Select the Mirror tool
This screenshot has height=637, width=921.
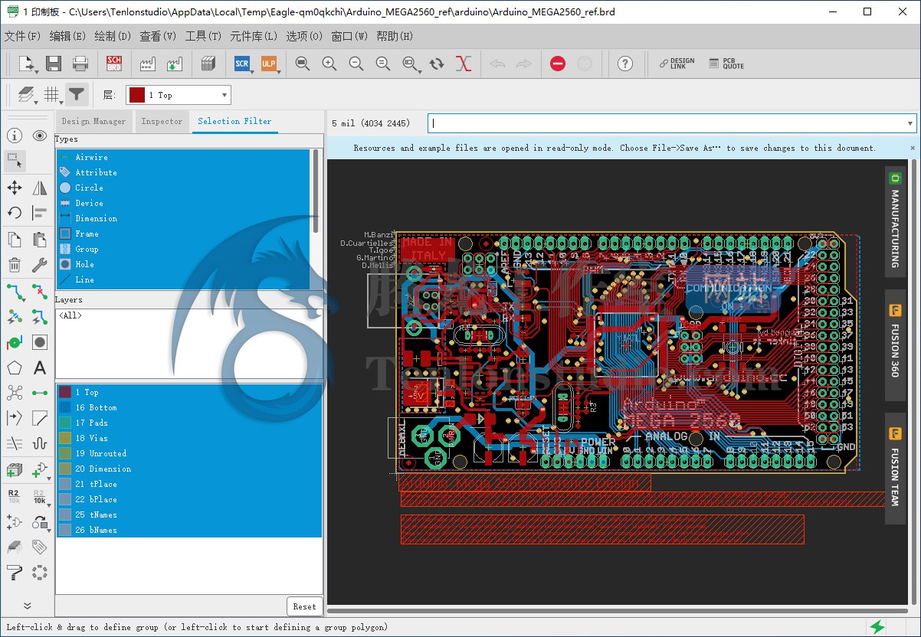click(40, 188)
